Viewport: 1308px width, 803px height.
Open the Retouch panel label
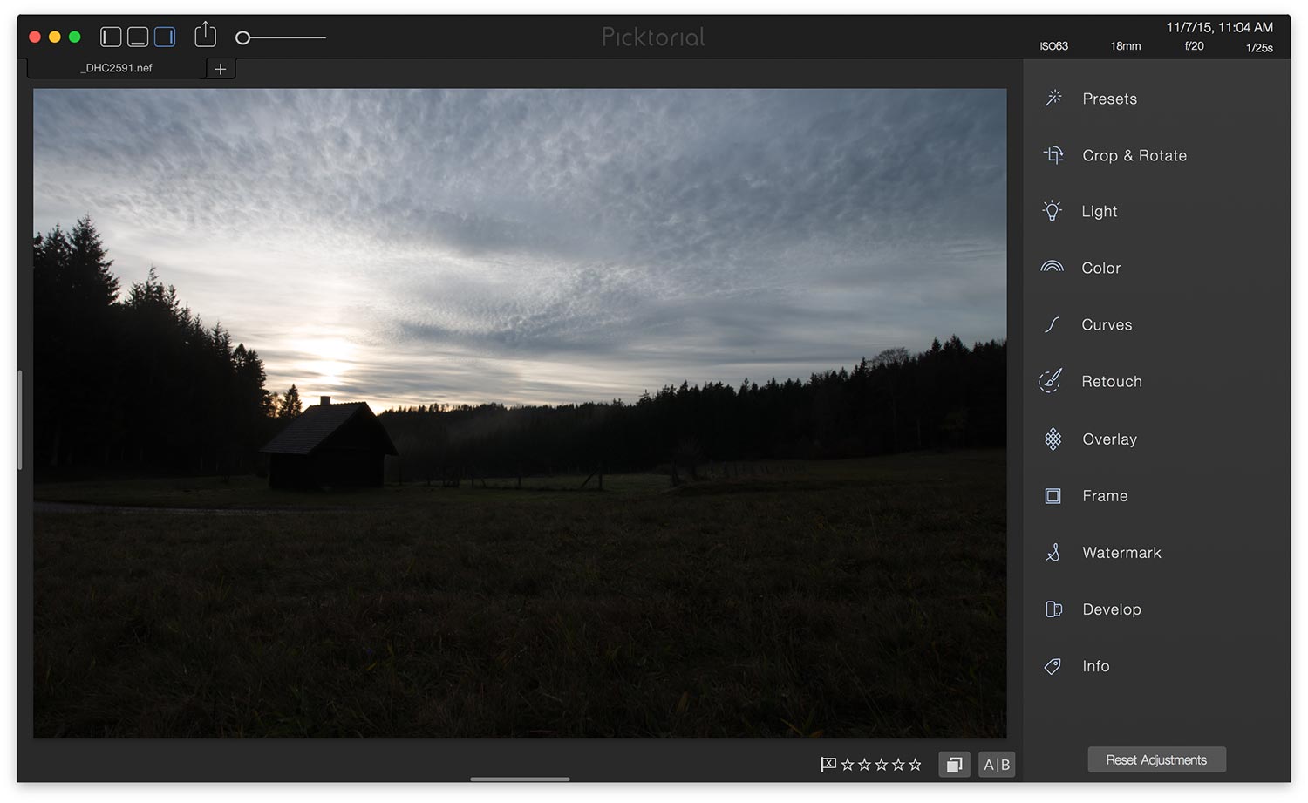point(1112,381)
